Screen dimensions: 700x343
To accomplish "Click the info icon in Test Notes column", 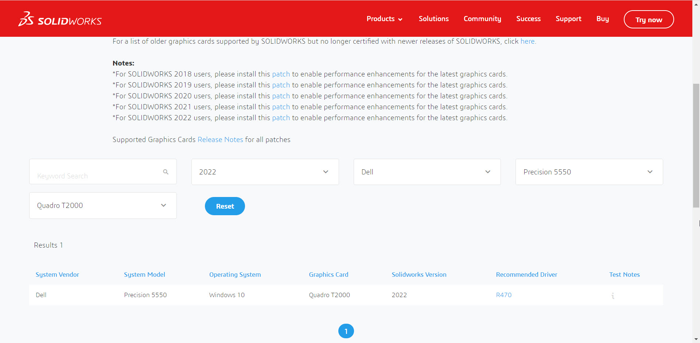I will 613,296.
